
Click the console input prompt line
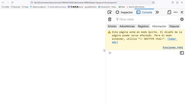coord(145,53)
